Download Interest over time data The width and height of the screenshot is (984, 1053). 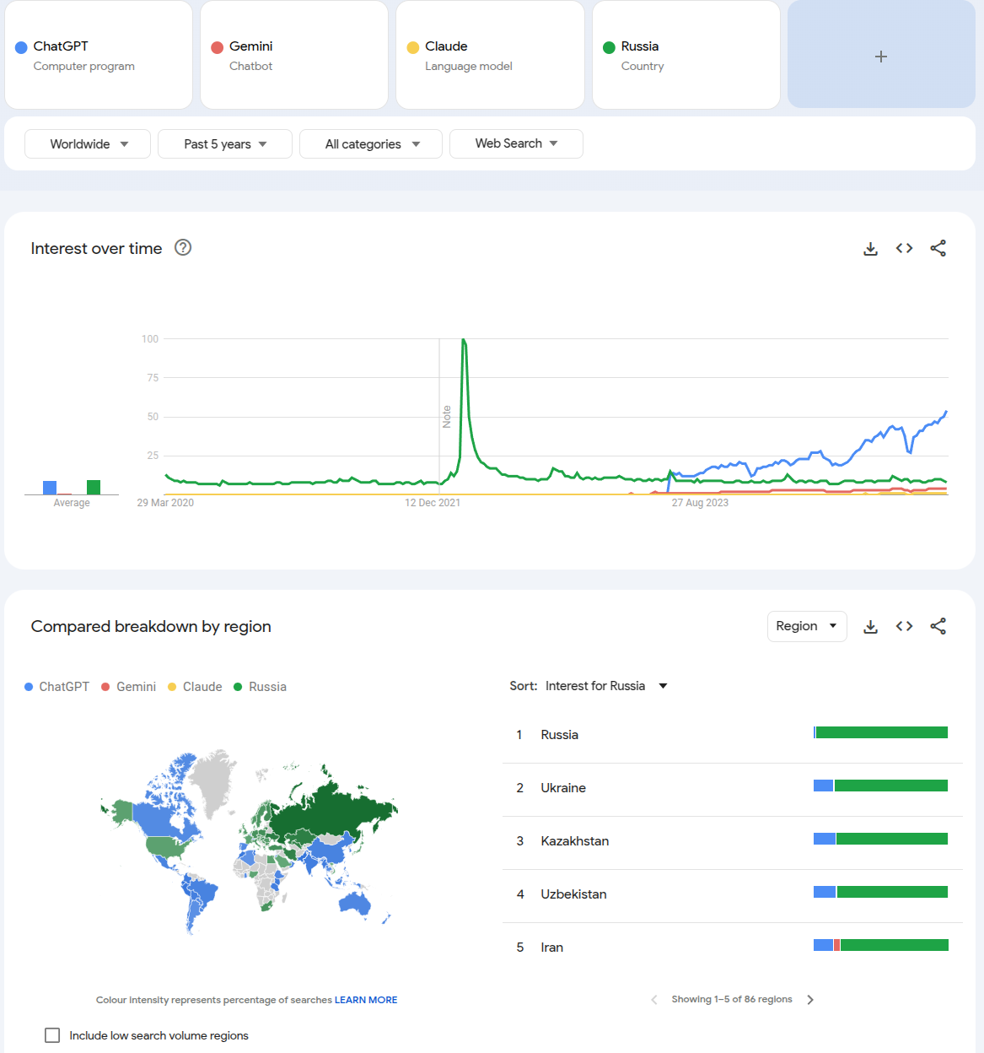(870, 249)
